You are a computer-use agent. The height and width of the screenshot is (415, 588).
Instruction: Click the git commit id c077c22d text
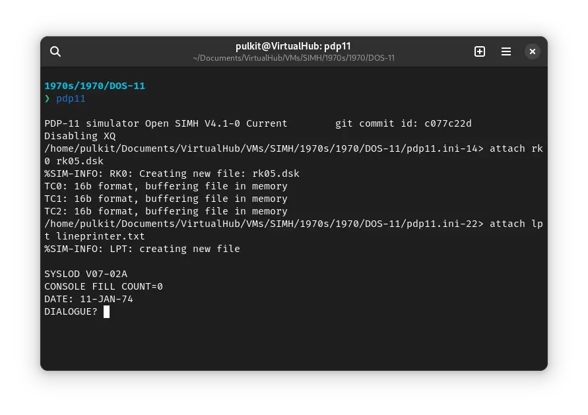coord(403,123)
